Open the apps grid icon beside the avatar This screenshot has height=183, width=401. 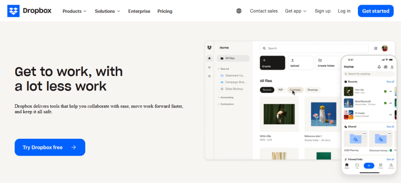click(x=376, y=48)
